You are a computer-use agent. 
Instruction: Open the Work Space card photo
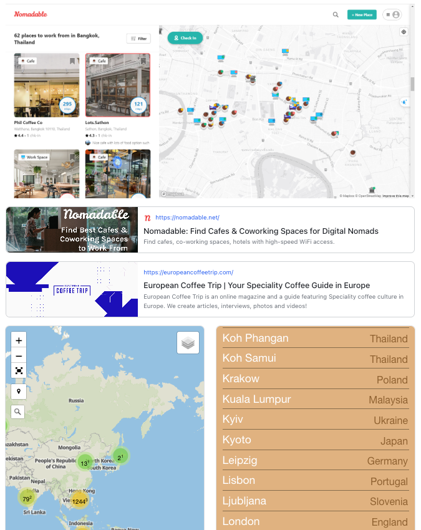(47, 174)
